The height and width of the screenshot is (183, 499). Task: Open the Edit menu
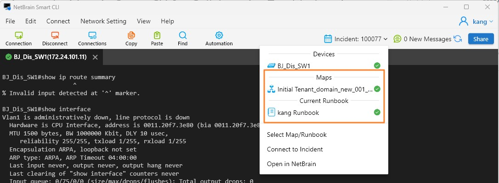tap(30, 21)
